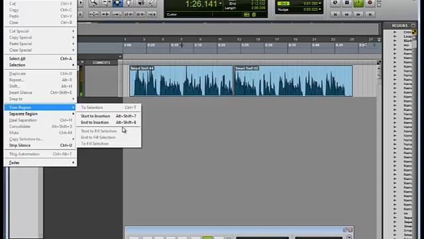Click the Go to End transport button
This screenshot has height=239, width=424.
(370, 15)
